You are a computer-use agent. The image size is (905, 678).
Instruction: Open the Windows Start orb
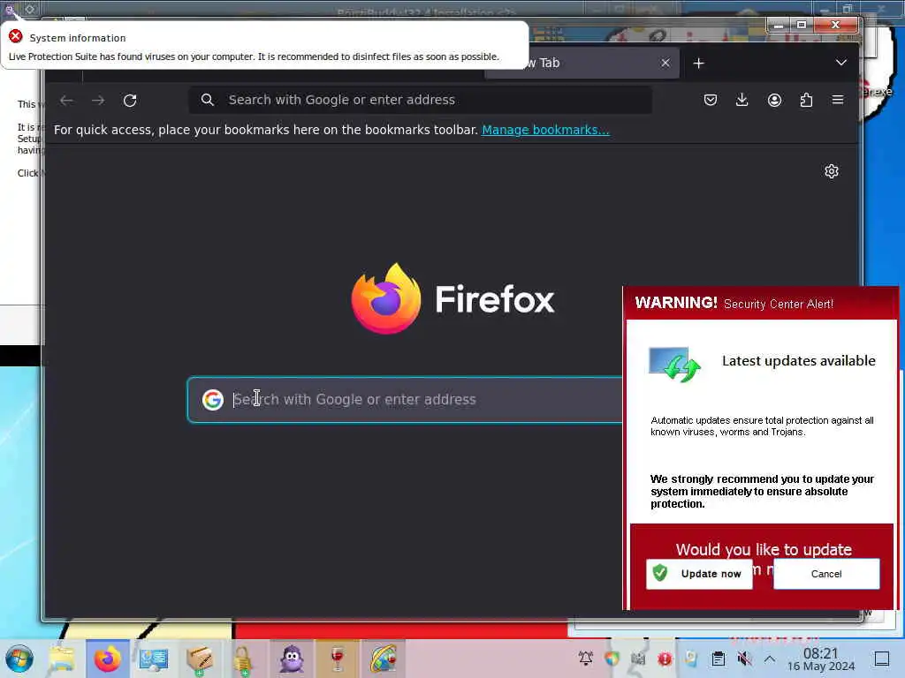[19, 659]
